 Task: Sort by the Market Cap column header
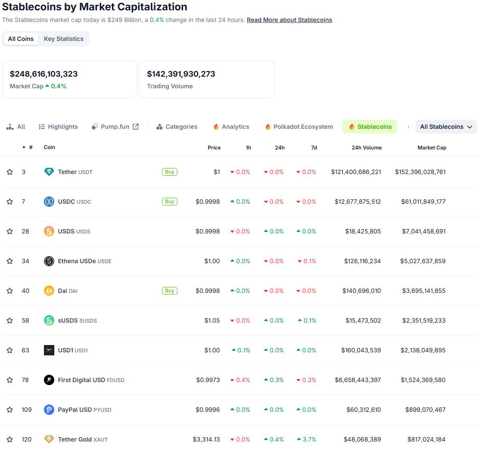[x=432, y=148]
